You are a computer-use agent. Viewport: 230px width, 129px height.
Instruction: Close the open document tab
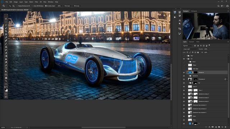coord(31,10)
